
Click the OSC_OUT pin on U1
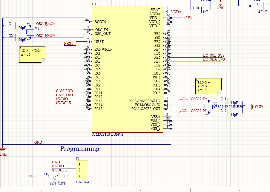(88, 34)
